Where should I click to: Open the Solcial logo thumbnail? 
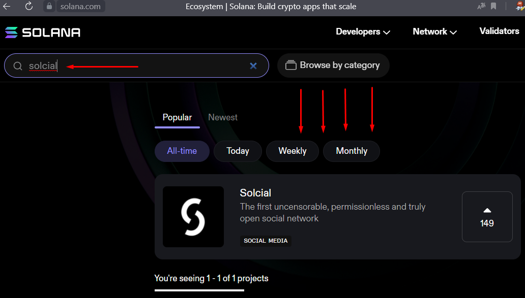(193, 217)
